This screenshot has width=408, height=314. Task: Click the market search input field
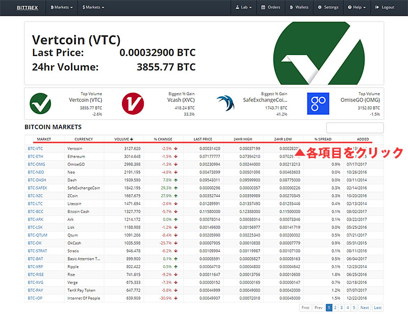point(355,128)
